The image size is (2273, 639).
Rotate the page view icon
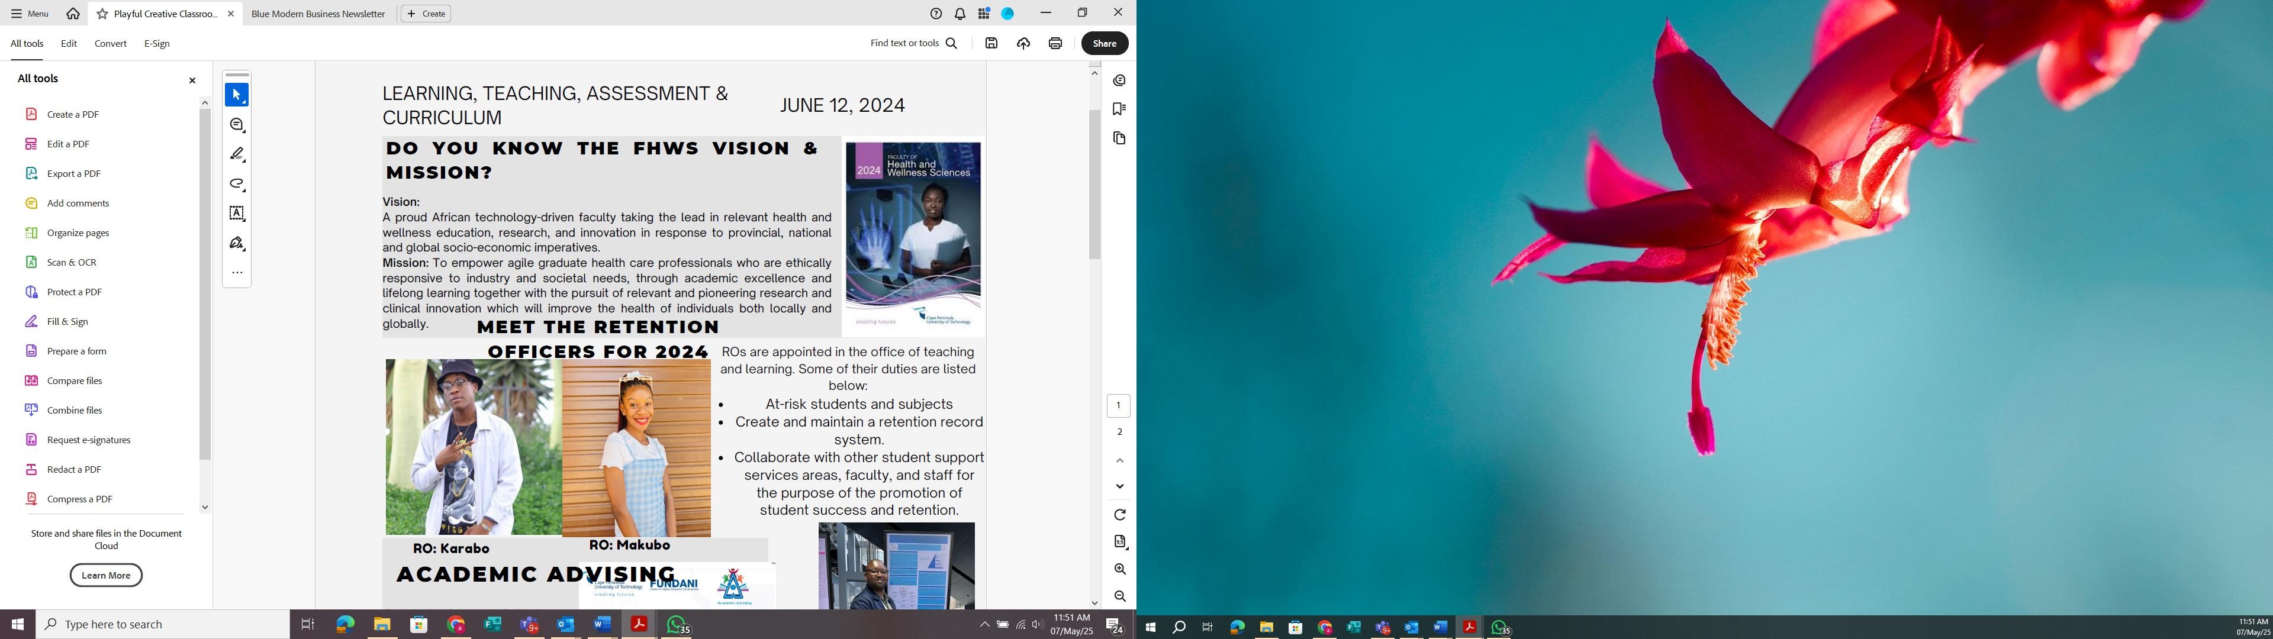1119,515
